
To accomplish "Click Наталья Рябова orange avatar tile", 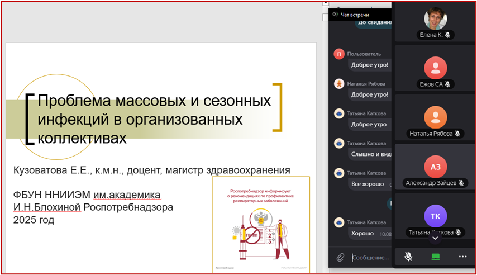I will [x=435, y=117].
